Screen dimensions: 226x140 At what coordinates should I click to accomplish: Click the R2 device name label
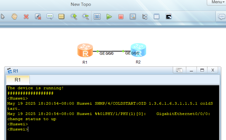click(138, 62)
